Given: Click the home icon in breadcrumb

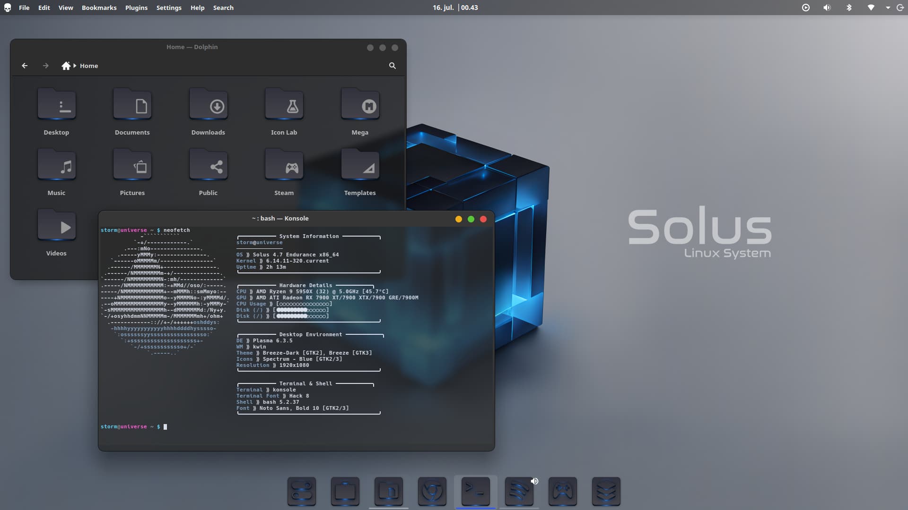Looking at the screenshot, I should [66, 66].
